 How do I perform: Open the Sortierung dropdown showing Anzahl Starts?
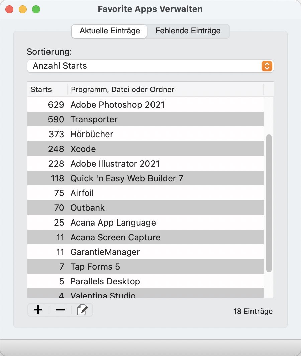click(150, 66)
